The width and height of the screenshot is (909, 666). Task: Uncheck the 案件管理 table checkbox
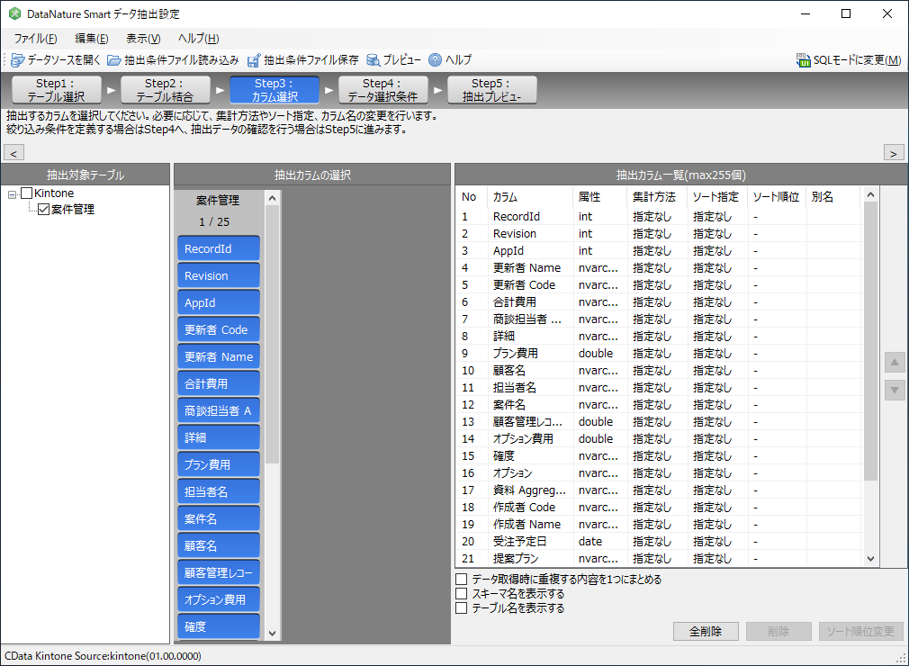pos(43,209)
